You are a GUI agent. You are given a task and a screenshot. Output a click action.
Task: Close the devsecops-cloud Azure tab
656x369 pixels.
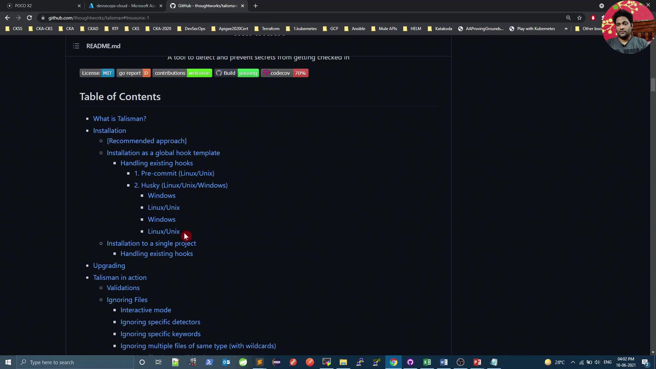point(161,6)
